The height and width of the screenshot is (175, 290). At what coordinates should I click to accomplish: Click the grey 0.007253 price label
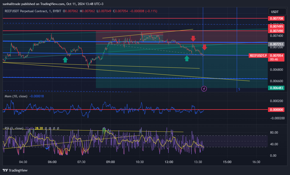pyautogui.click(x=276, y=44)
